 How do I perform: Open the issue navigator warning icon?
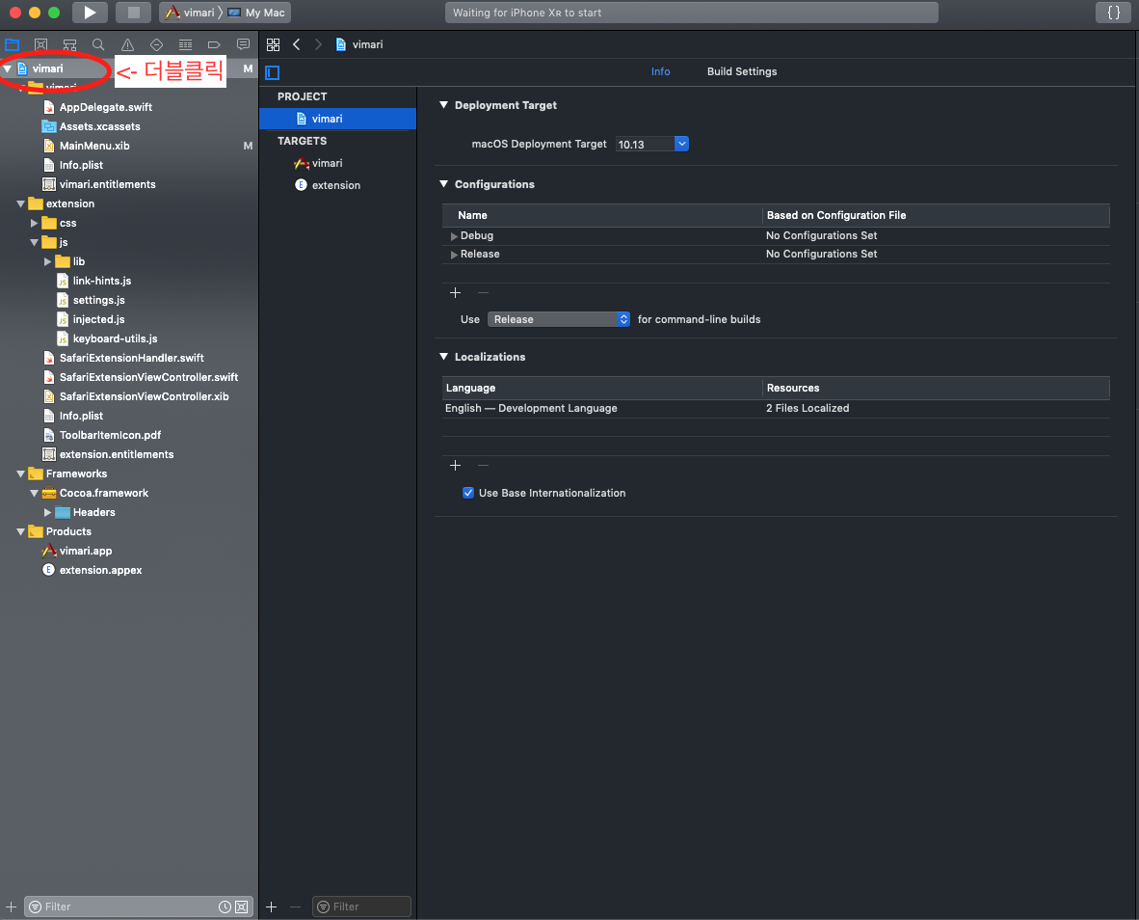[x=127, y=44]
